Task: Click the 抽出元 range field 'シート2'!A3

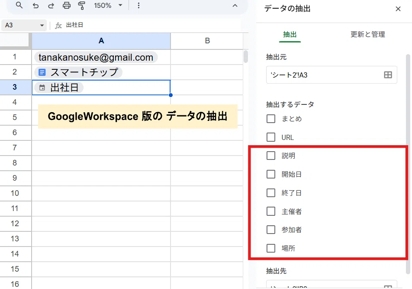Action: (332, 75)
